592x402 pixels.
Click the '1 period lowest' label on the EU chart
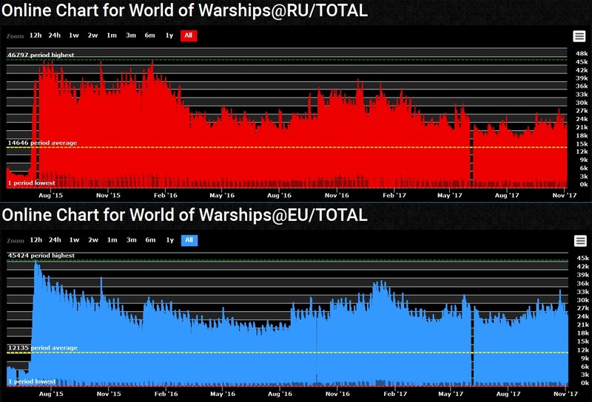[32, 381]
